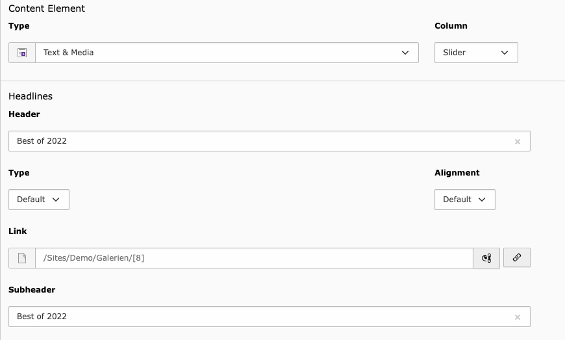Open the link browser chain icon

pyautogui.click(x=517, y=257)
